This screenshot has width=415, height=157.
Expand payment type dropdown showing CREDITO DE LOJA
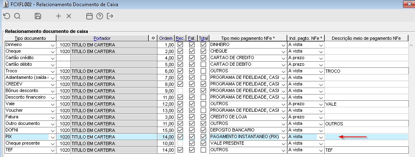(x=283, y=118)
